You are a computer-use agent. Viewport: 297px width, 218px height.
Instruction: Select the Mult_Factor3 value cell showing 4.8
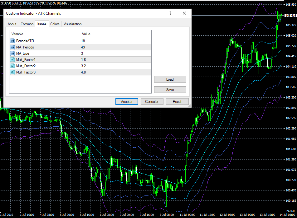click(115, 72)
